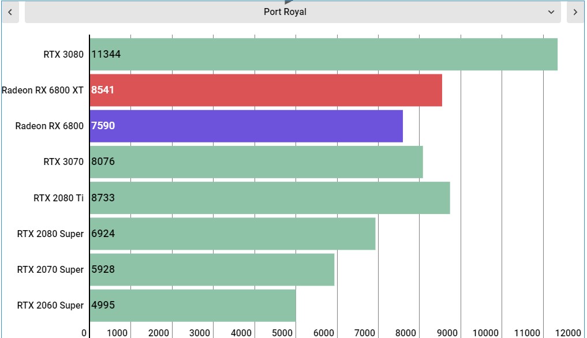This screenshot has width=587, height=338.
Task: Select the purple Radeon RX 6800 bar
Action: 246,126
